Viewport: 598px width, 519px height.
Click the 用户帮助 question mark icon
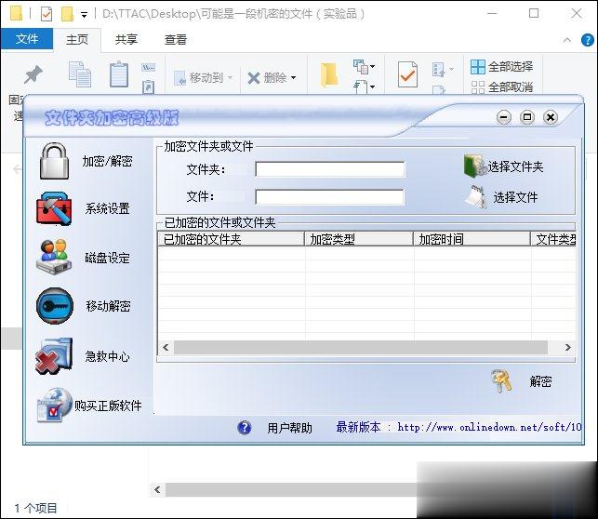point(244,428)
